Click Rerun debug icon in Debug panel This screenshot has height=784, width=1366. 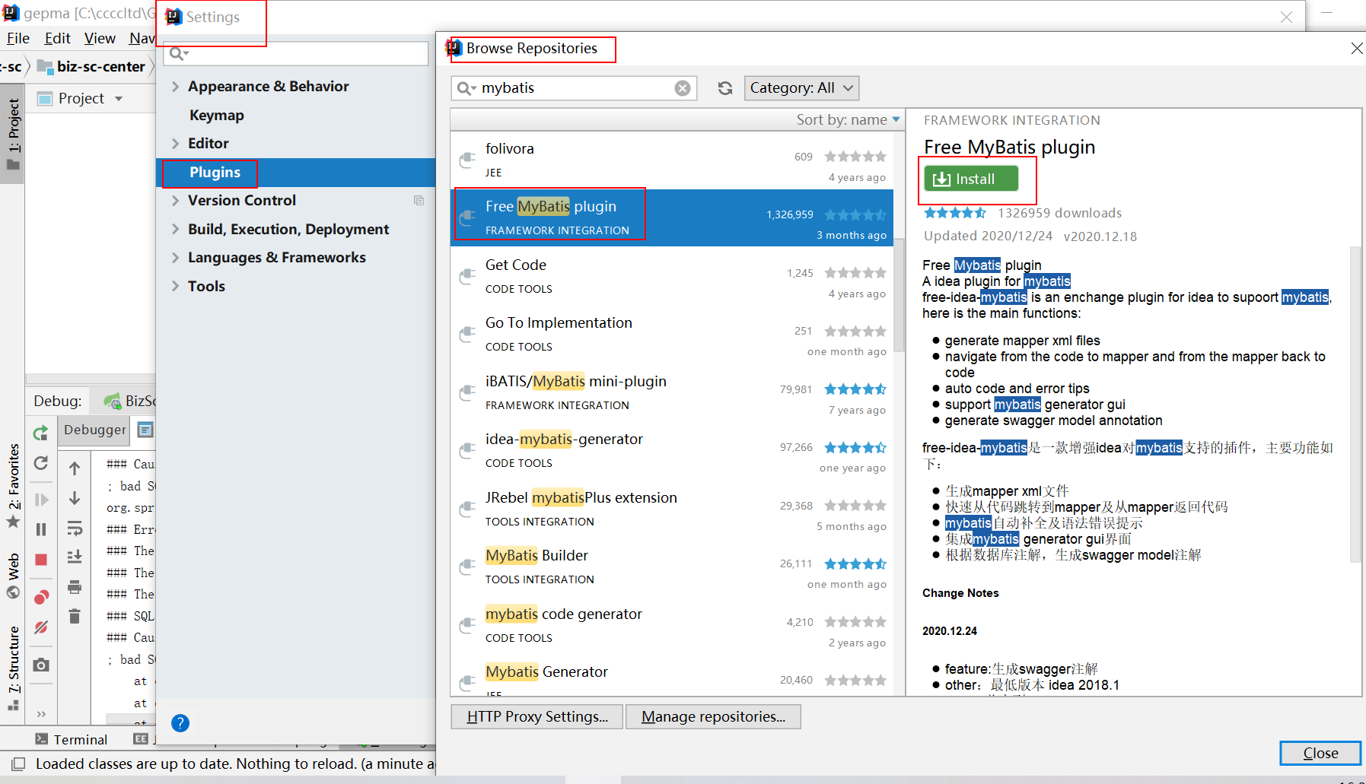point(41,433)
